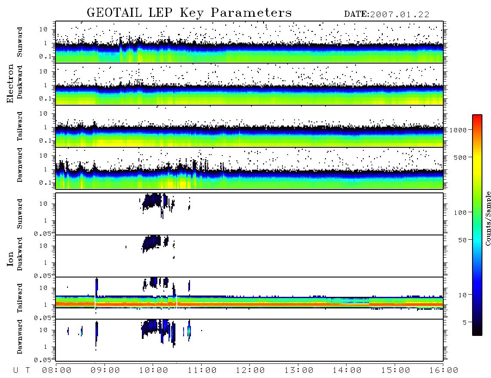Screen dimensions: 491x378
Task: Click the "10:00" time tick label
Action: 153,371
